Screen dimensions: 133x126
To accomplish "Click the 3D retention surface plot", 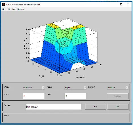I will (x=64, y=46).
